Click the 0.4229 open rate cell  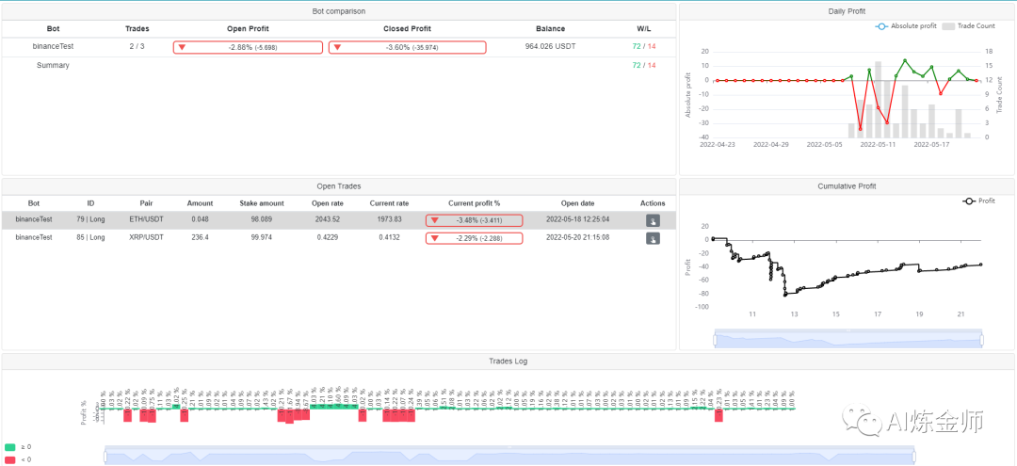(327, 237)
